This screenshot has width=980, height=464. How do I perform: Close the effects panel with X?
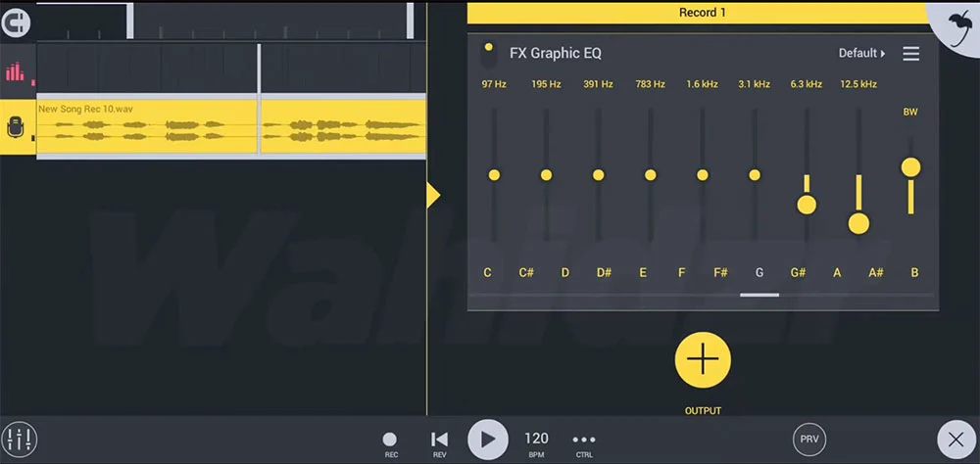955,440
